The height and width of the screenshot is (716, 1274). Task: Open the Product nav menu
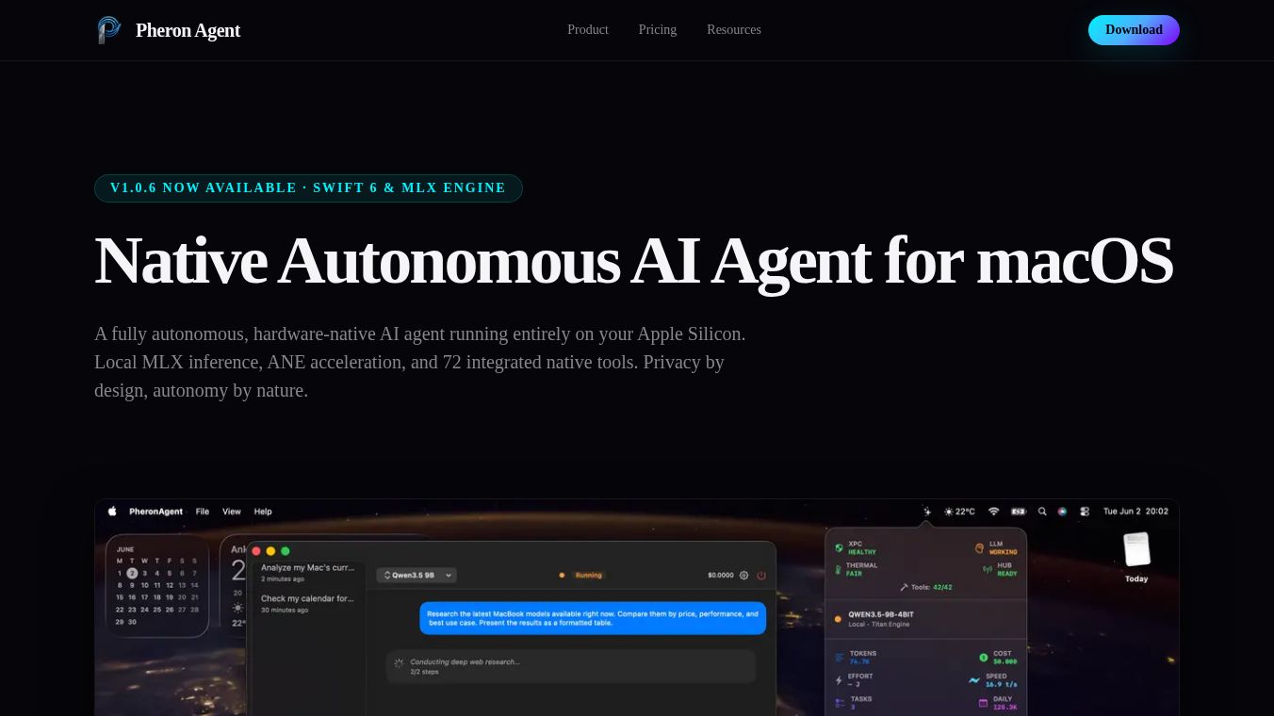588,30
